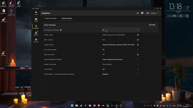Open the Drivers section in sidebar
The width and height of the screenshot is (193, 108).
pyautogui.click(x=36, y=20)
